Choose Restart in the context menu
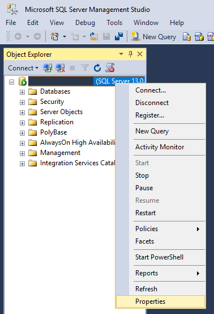The width and height of the screenshot is (214, 314). click(161, 213)
